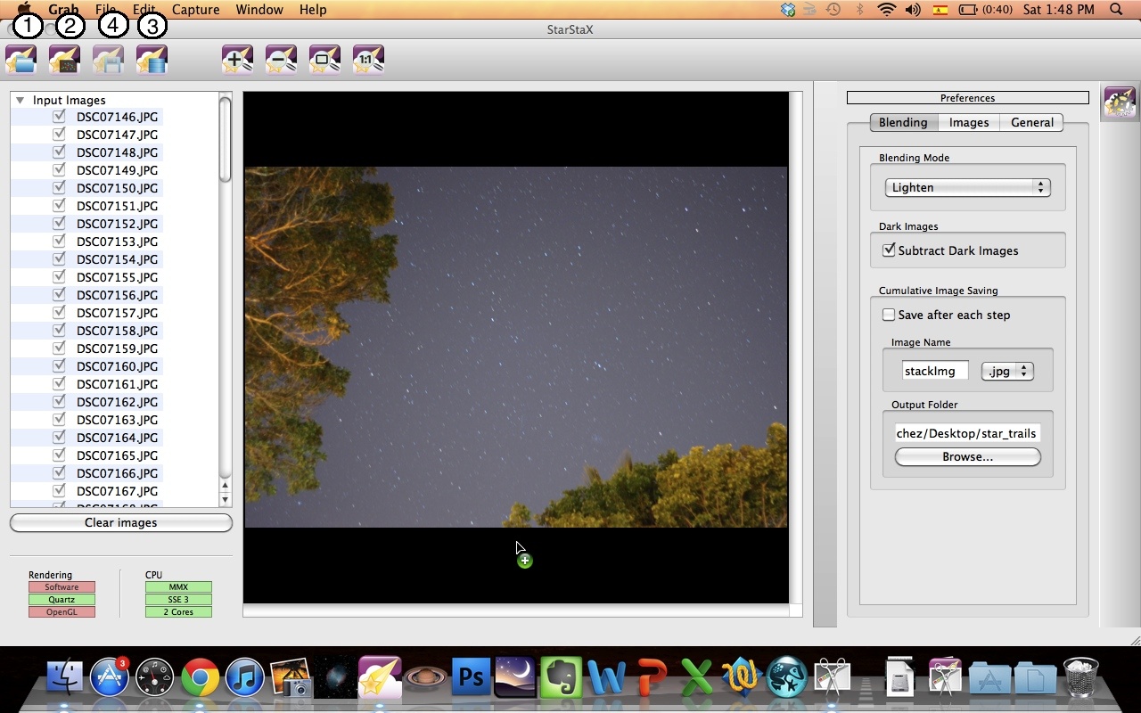Screen dimensions: 1141x713
Task: Click the Start Processing stack icon
Action: (x=152, y=61)
